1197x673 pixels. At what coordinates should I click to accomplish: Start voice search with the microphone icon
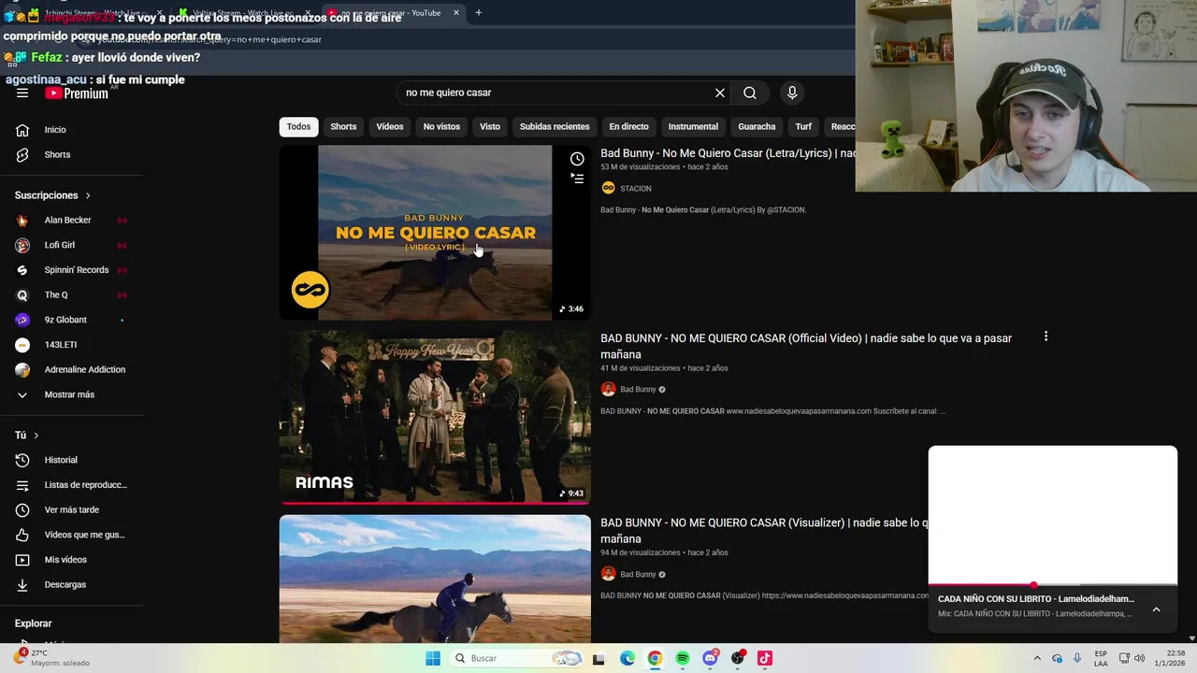[x=792, y=93]
